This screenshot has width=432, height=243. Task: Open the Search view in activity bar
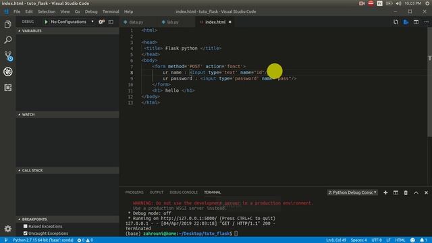point(7,40)
